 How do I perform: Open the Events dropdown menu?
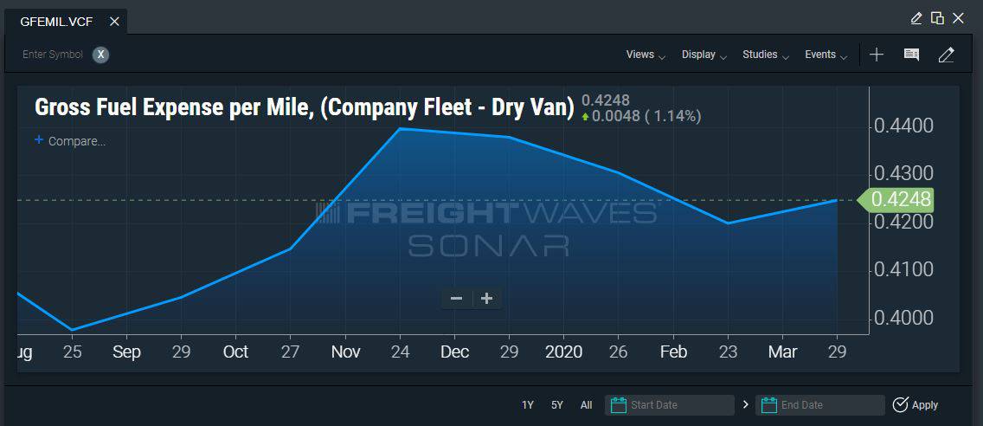pos(826,55)
